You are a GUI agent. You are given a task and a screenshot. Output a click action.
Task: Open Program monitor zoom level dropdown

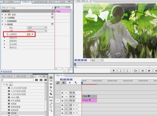[x=97, y=60]
